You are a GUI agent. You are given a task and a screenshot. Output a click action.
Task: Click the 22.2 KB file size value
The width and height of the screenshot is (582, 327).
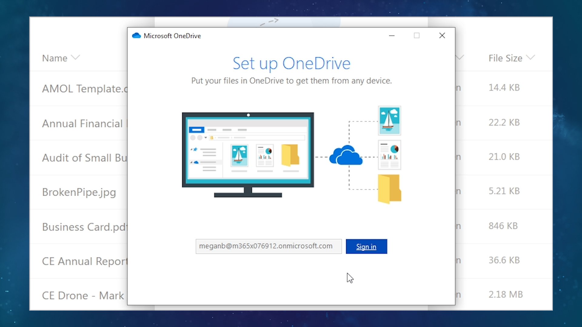click(504, 122)
